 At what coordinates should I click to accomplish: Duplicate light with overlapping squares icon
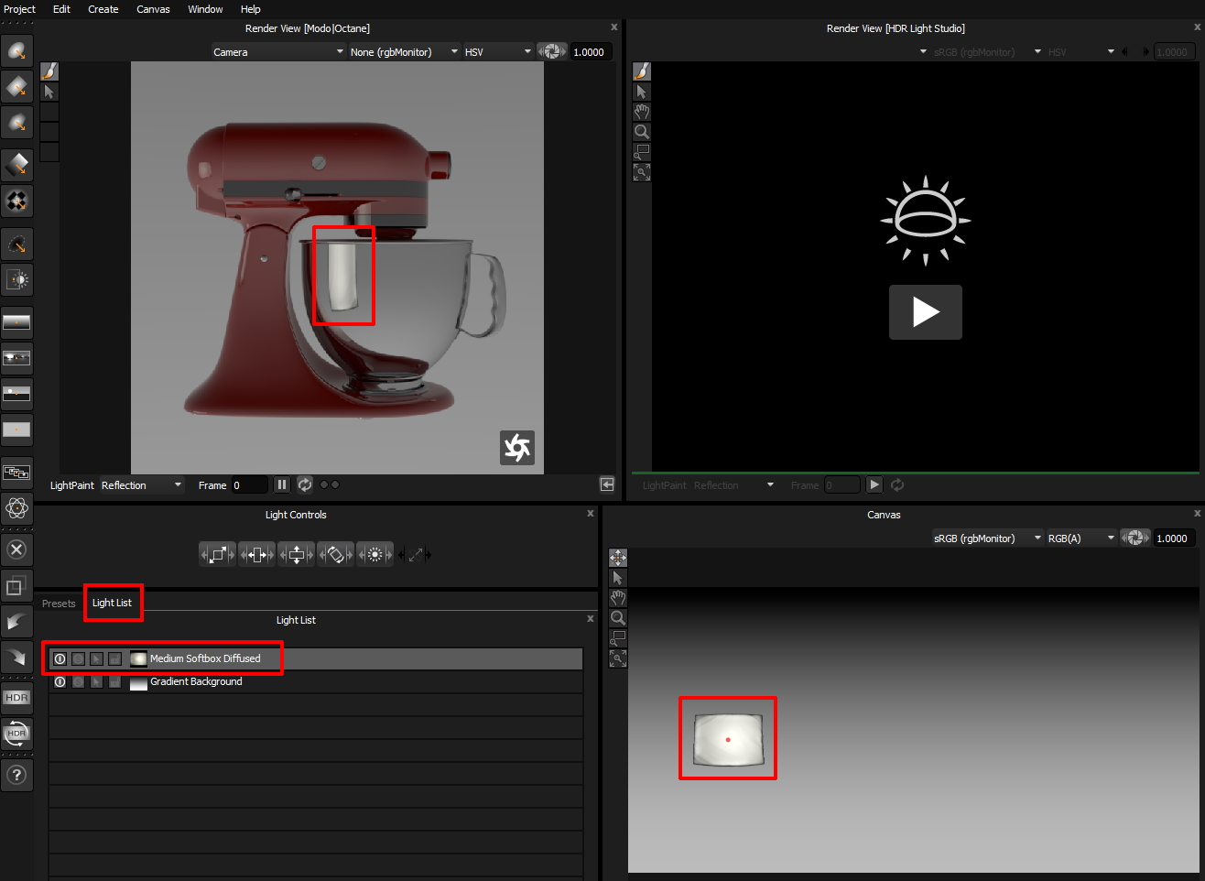click(16, 587)
